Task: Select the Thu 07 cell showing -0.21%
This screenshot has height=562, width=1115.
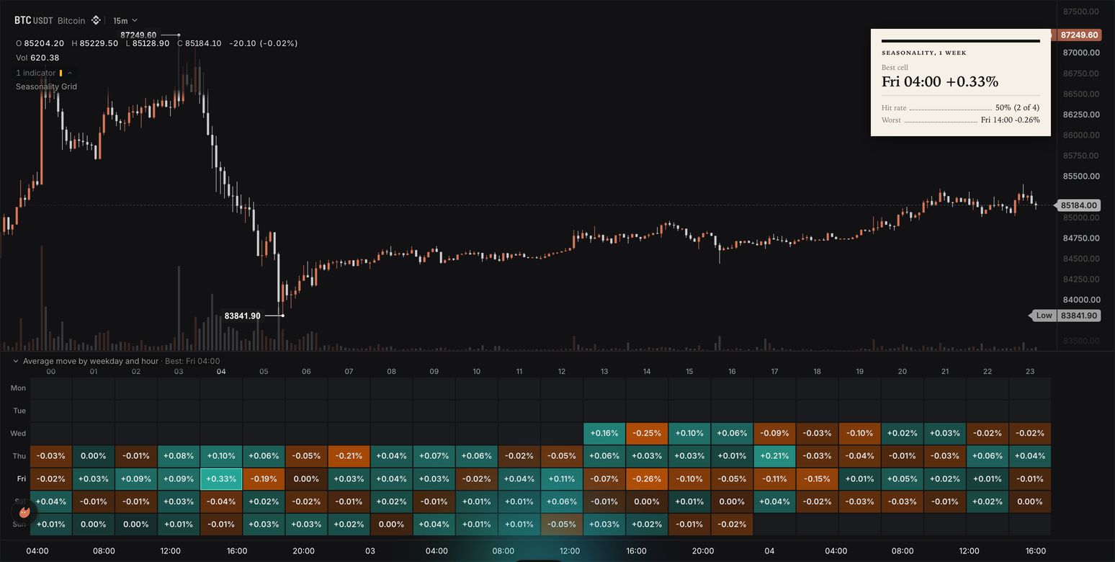Action: click(x=349, y=456)
